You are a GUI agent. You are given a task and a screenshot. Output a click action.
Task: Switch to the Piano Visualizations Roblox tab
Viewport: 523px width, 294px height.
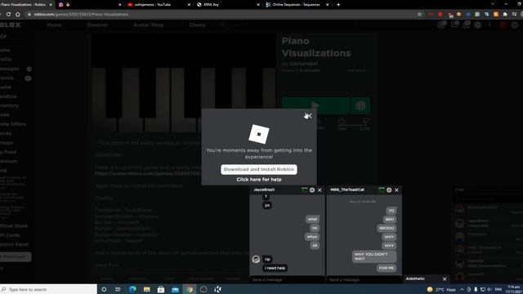pyautogui.click(x=24, y=5)
